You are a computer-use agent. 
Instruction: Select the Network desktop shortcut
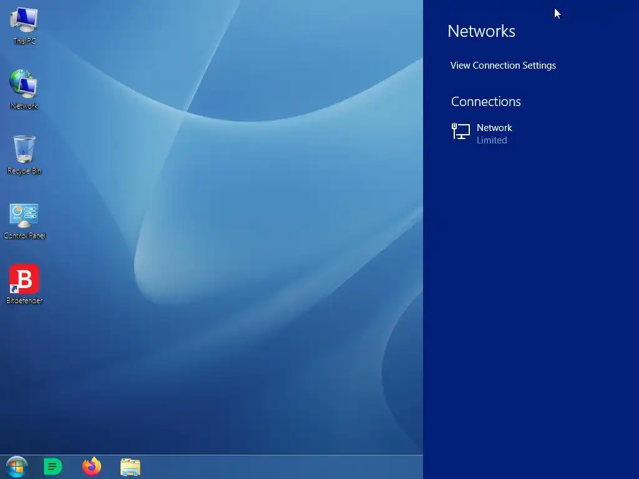point(24,90)
